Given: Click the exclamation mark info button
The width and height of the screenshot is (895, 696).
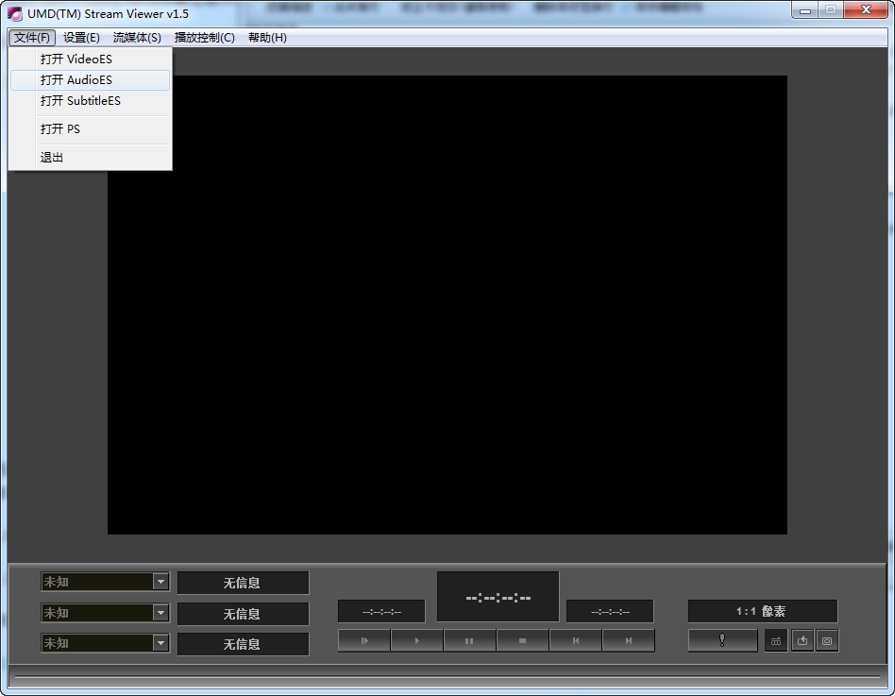Looking at the screenshot, I should point(722,640).
